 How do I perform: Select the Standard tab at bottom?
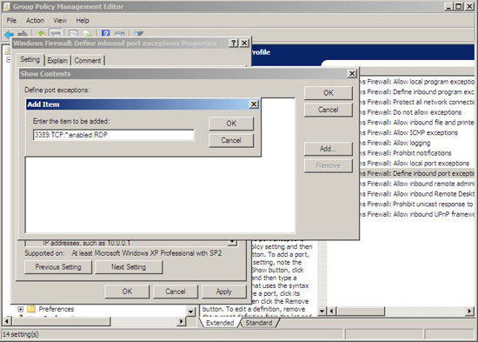(x=259, y=323)
